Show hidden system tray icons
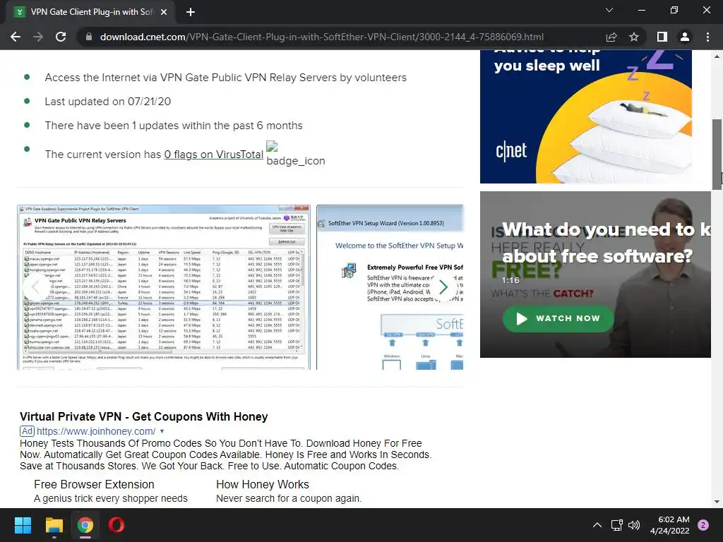This screenshot has height=542, width=723. click(597, 525)
